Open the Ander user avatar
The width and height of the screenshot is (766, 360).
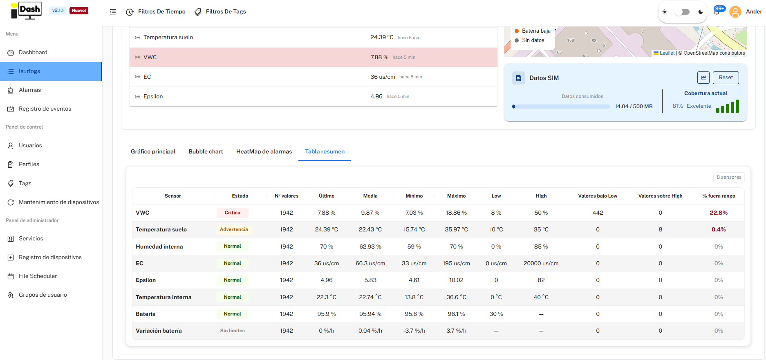(735, 12)
